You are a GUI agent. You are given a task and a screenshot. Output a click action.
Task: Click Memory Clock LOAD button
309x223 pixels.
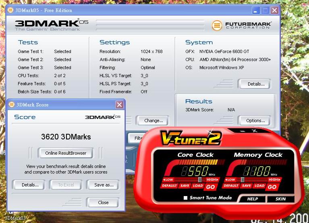pos(259,186)
